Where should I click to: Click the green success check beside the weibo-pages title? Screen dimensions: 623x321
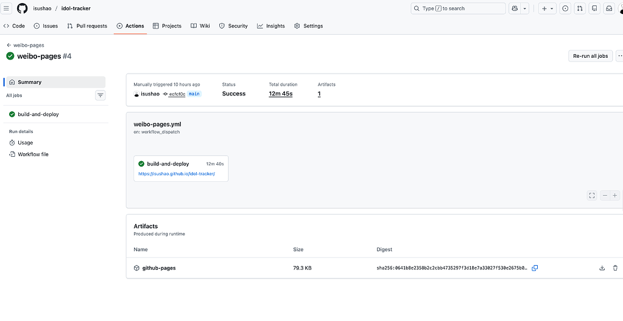coord(10,57)
